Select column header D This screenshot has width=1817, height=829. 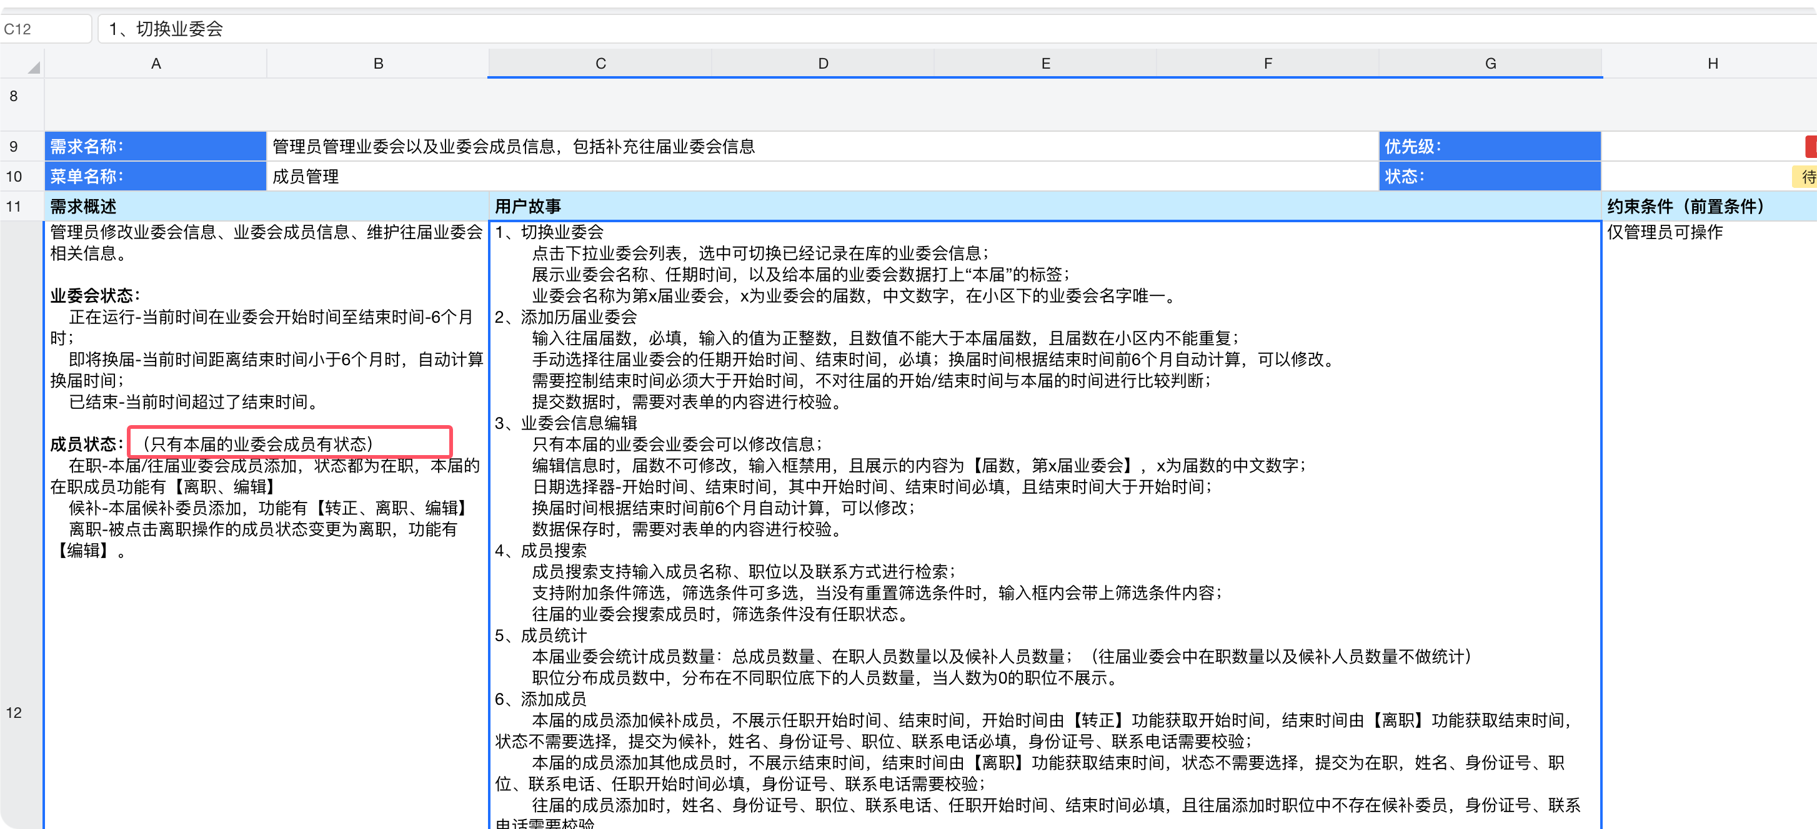(x=822, y=63)
